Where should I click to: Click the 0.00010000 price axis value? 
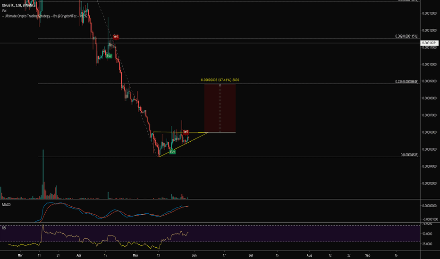tap(429, 65)
